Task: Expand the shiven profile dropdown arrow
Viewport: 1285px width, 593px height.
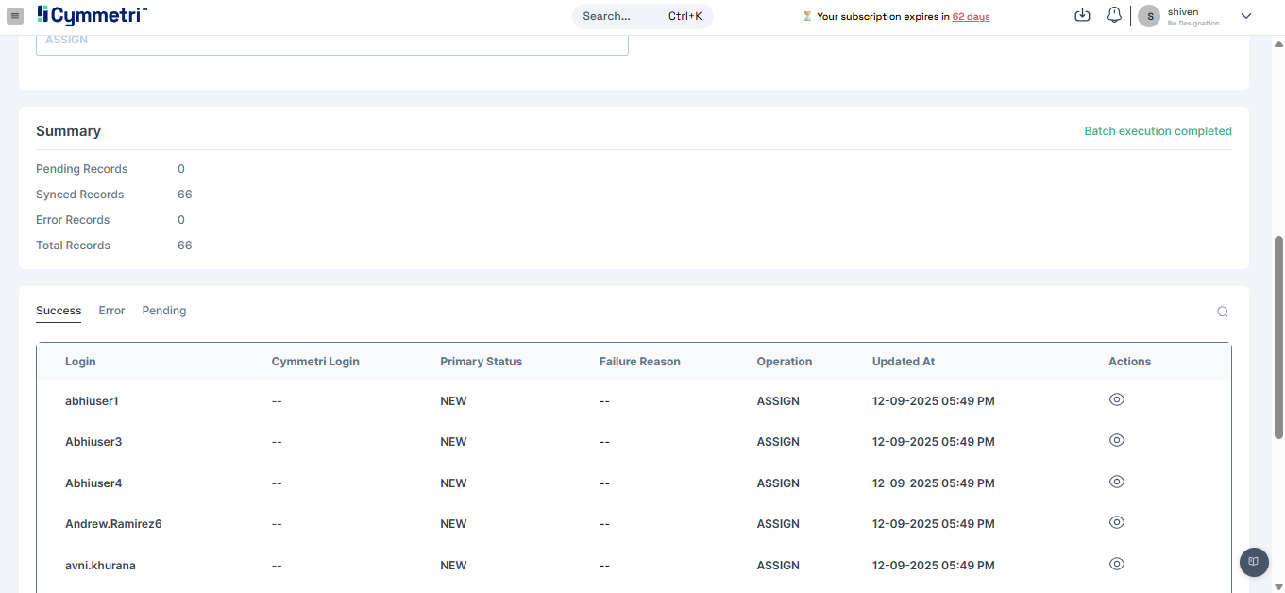Action: (1245, 16)
